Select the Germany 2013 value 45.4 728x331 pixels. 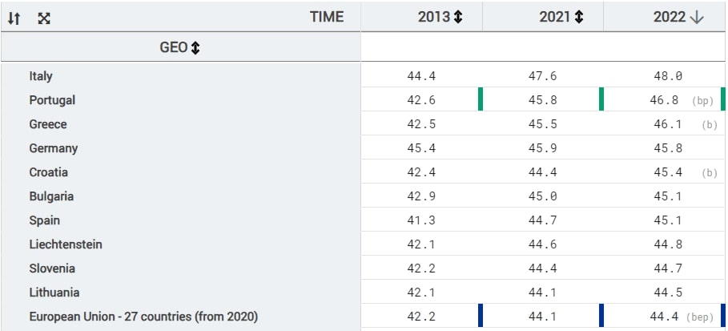click(x=421, y=148)
